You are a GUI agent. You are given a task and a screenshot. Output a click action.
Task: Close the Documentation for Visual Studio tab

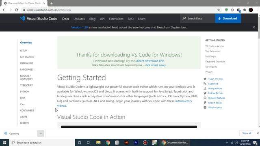tap(44, 3)
